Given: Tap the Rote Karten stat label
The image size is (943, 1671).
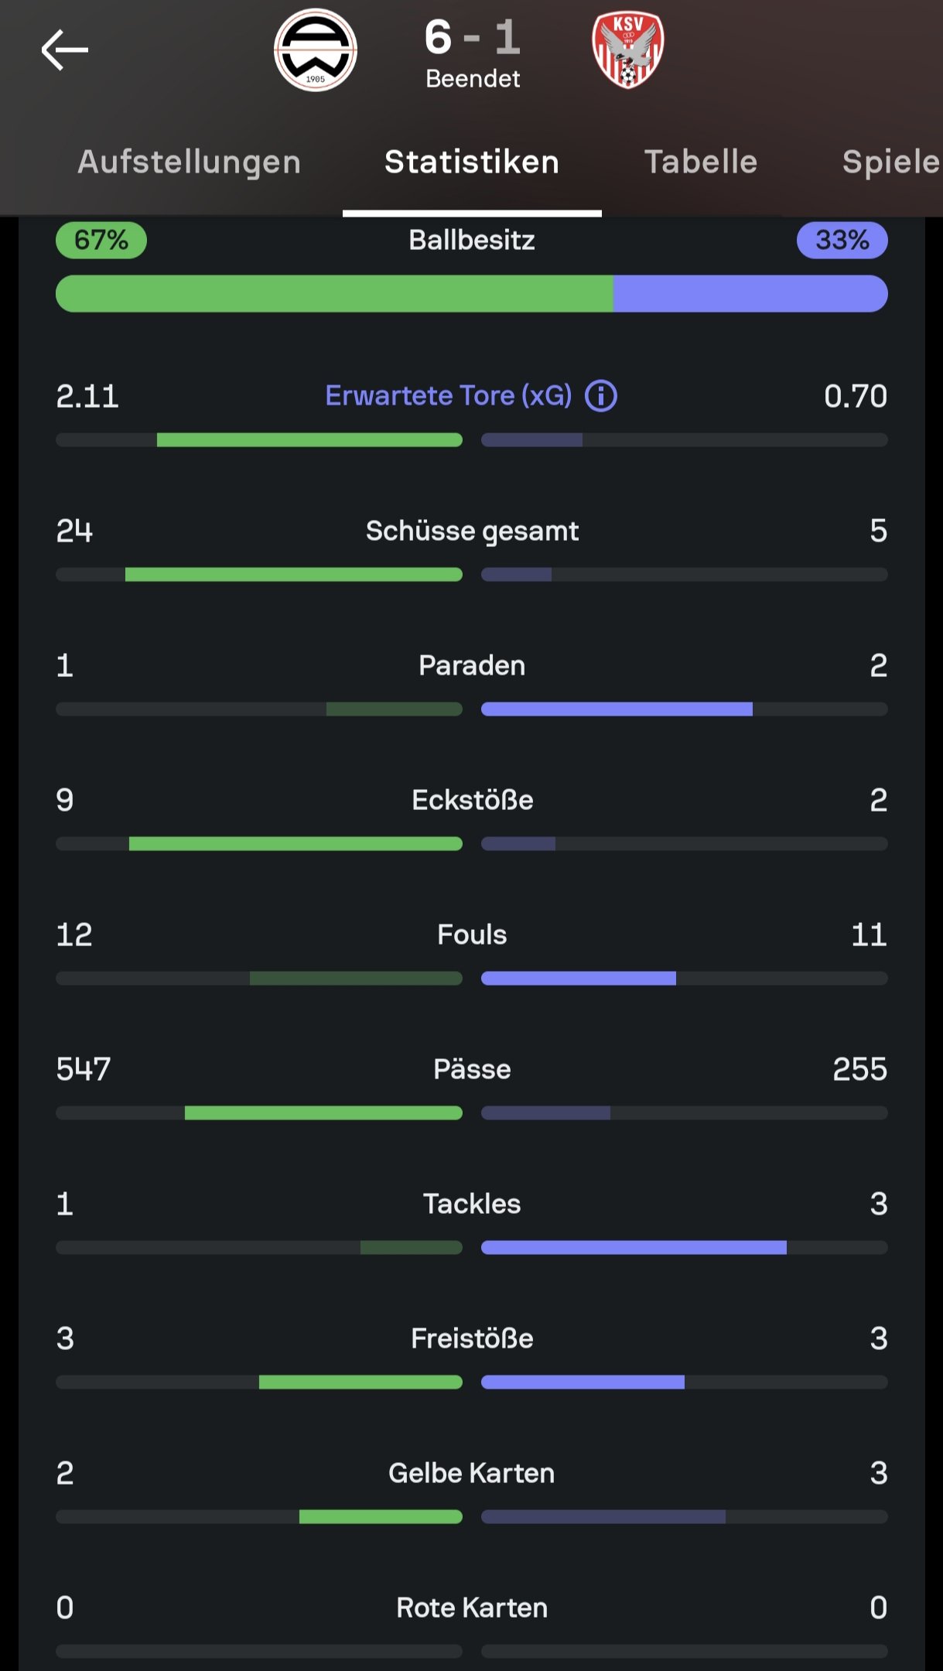Looking at the screenshot, I should 472,1608.
